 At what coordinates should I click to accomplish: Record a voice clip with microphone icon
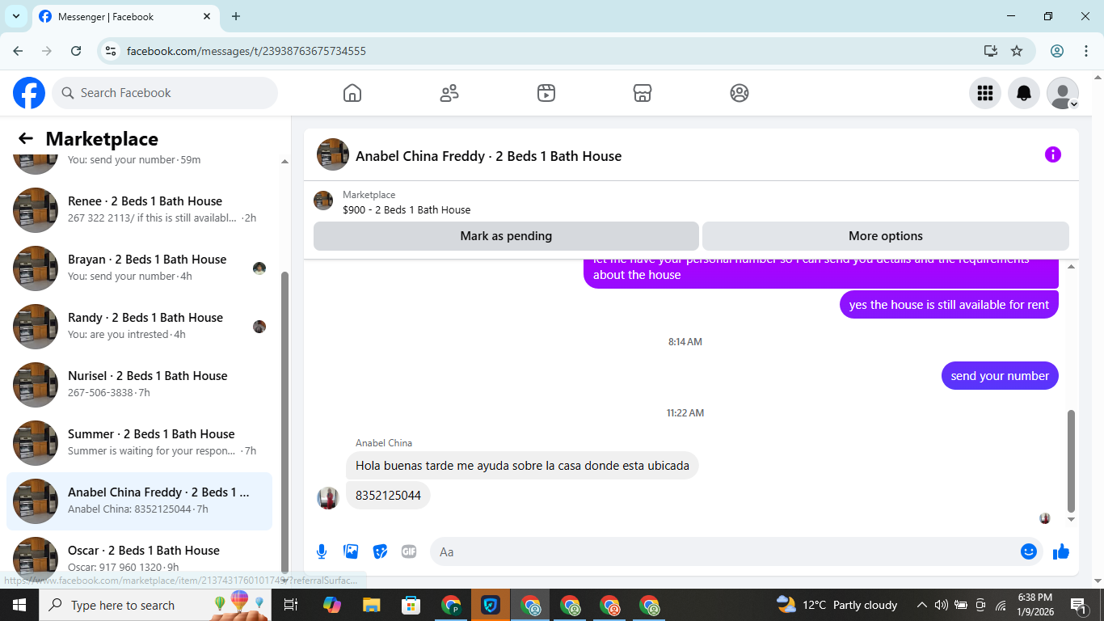pyautogui.click(x=322, y=551)
